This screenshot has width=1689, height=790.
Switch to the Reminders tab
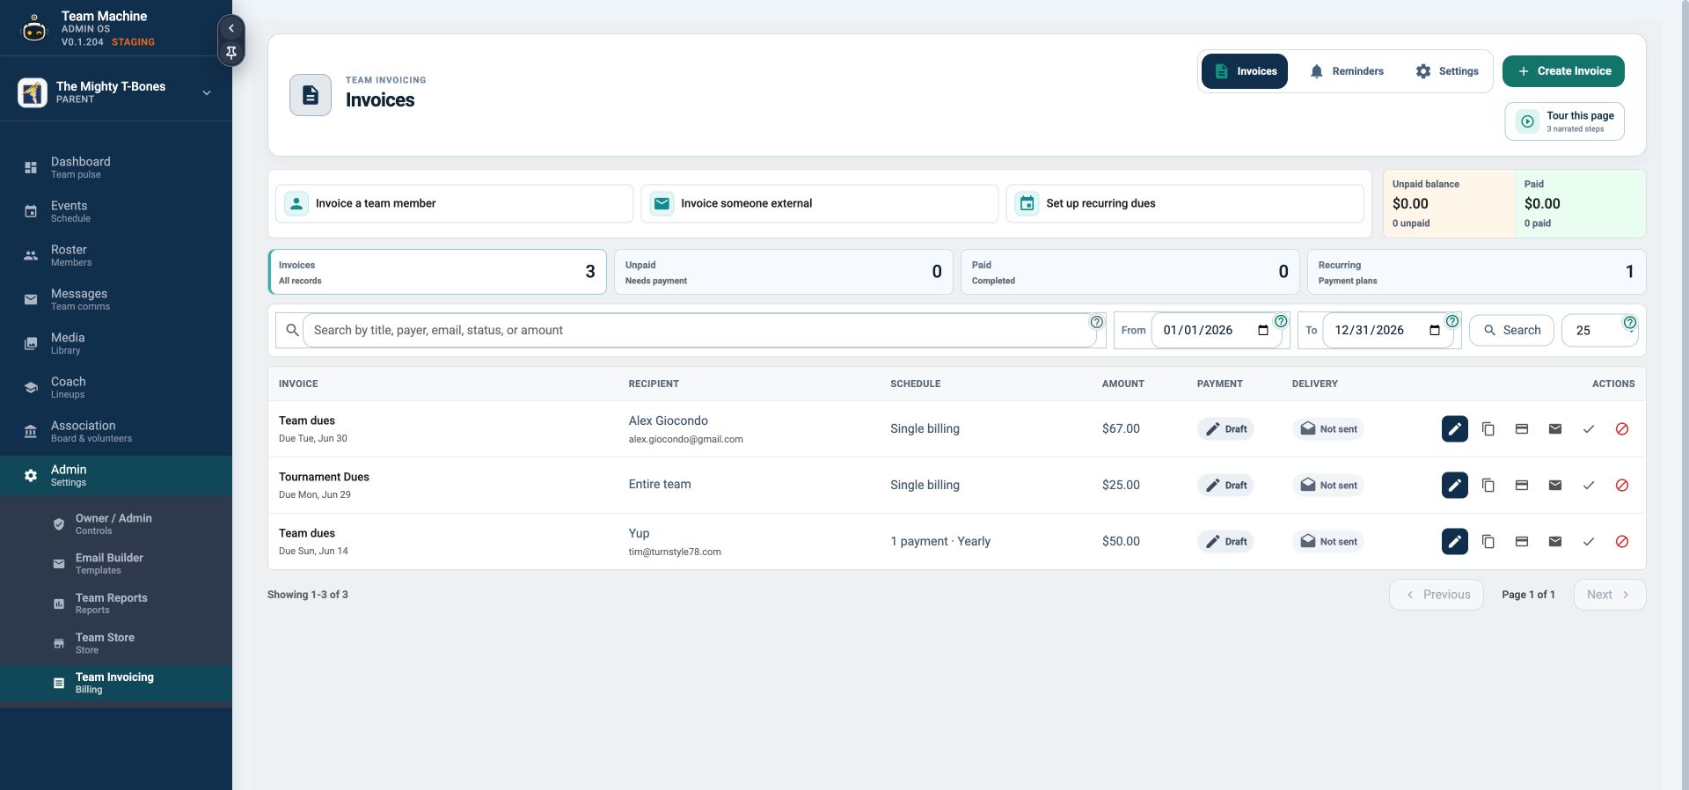(1347, 71)
